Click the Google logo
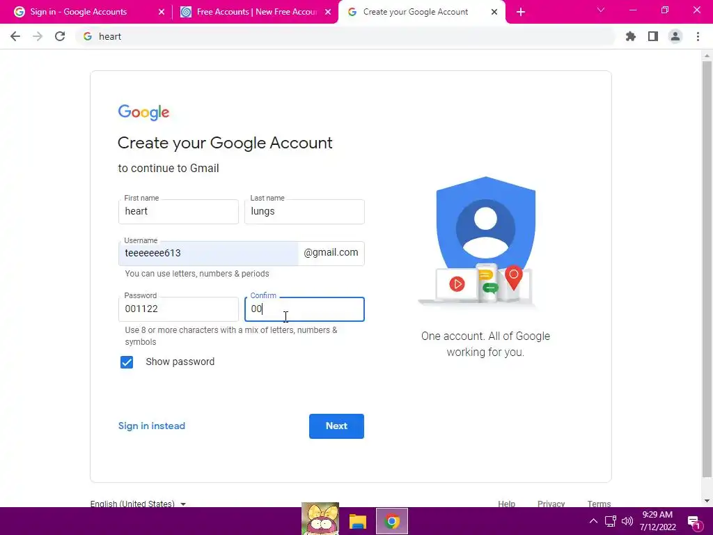Viewport: 713px width, 535px height. coord(143,112)
